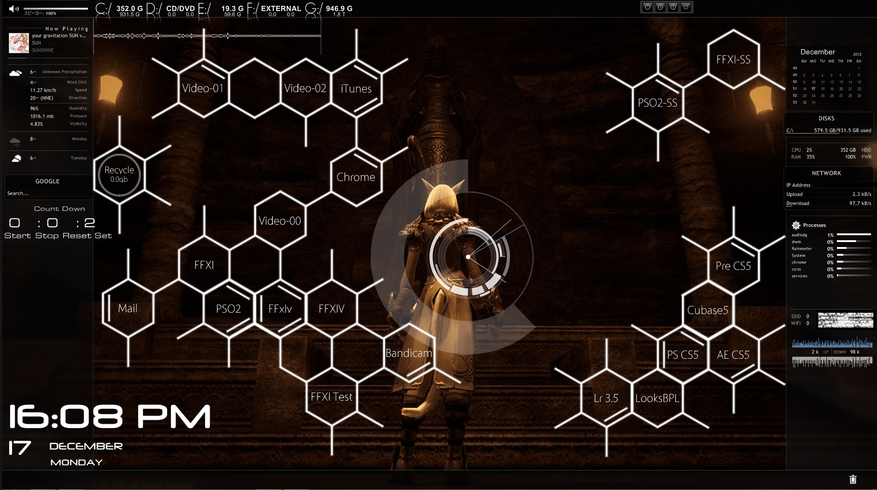Click the Upload row in NETWORK panel
Image resolution: width=877 pixels, height=490 pixels.
point(829,194)
